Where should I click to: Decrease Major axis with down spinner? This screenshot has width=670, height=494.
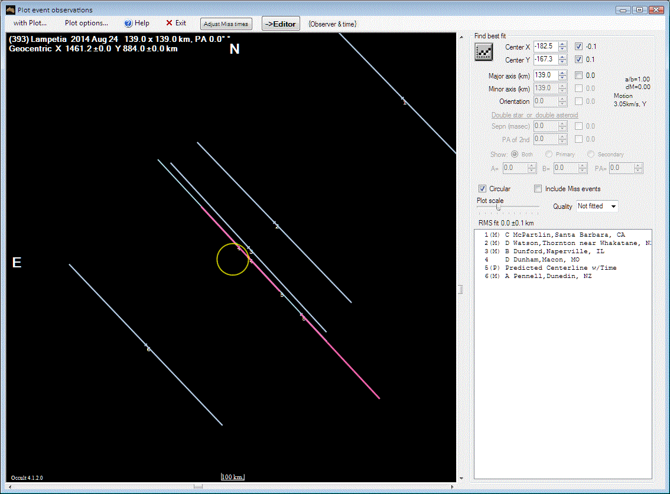tap(562, 78)
